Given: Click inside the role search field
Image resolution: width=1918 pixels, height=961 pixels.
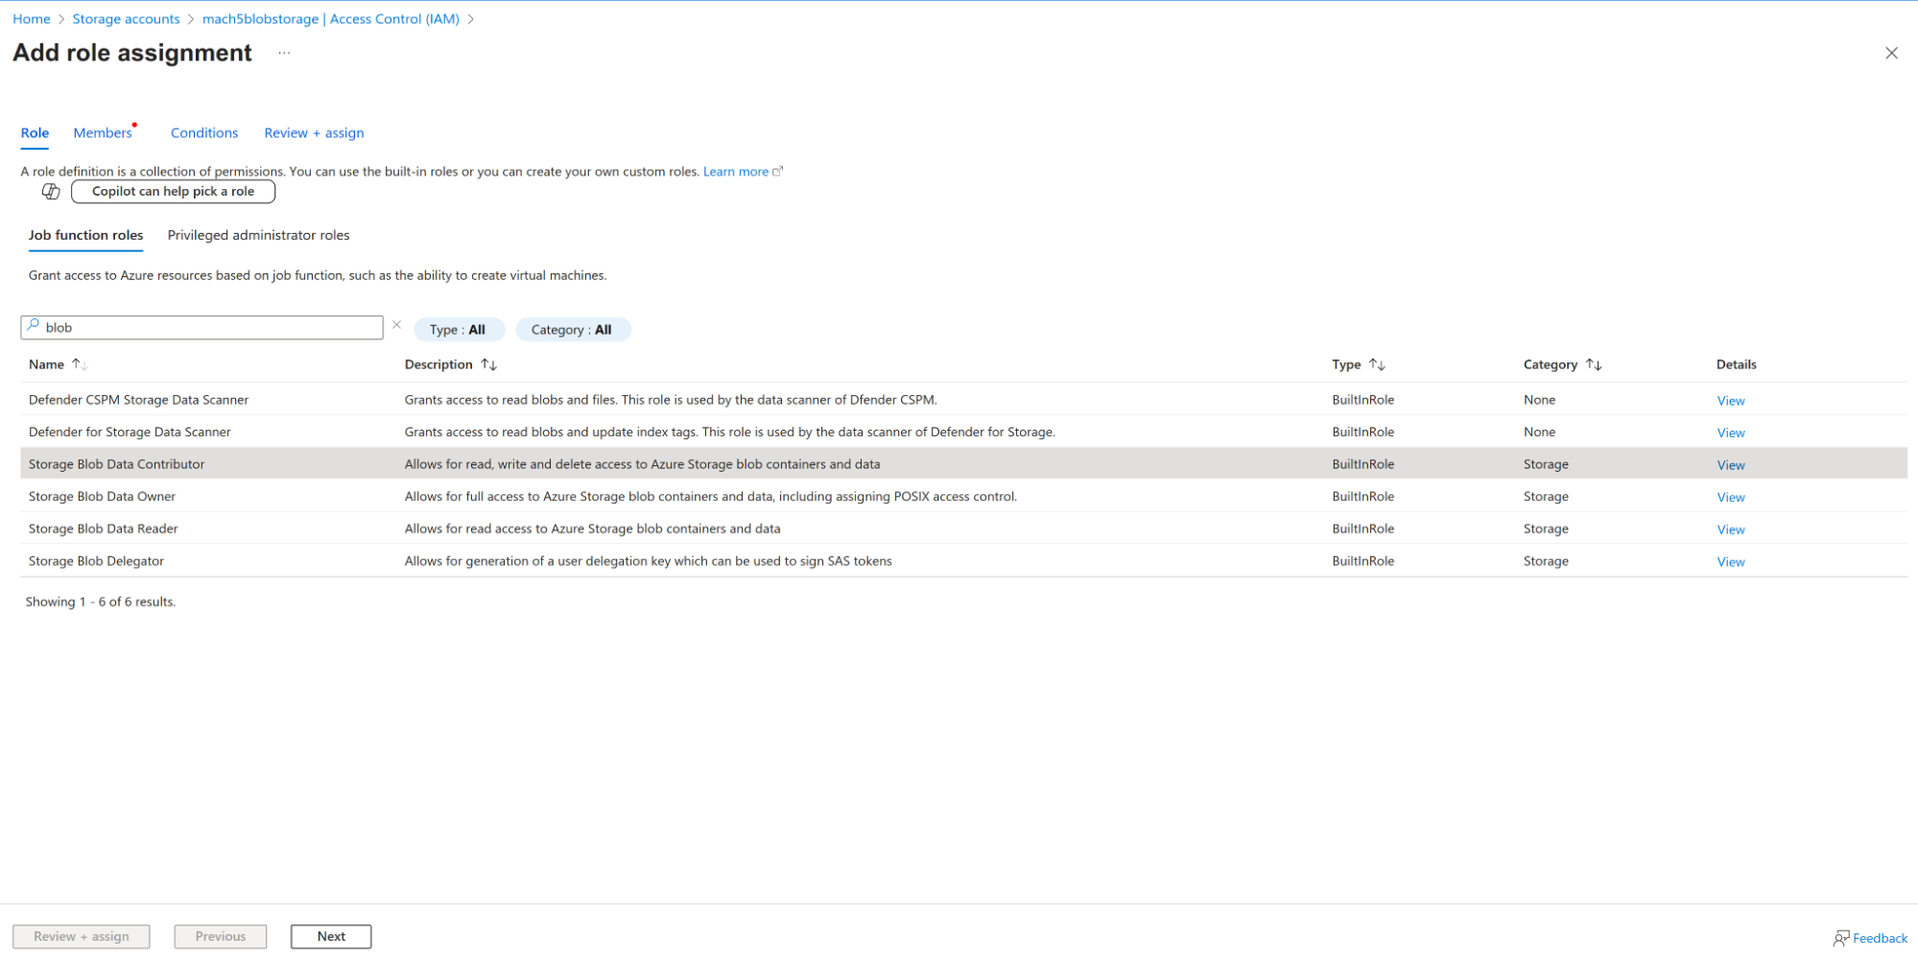Looking at the screenshot, I should point(211,328).
